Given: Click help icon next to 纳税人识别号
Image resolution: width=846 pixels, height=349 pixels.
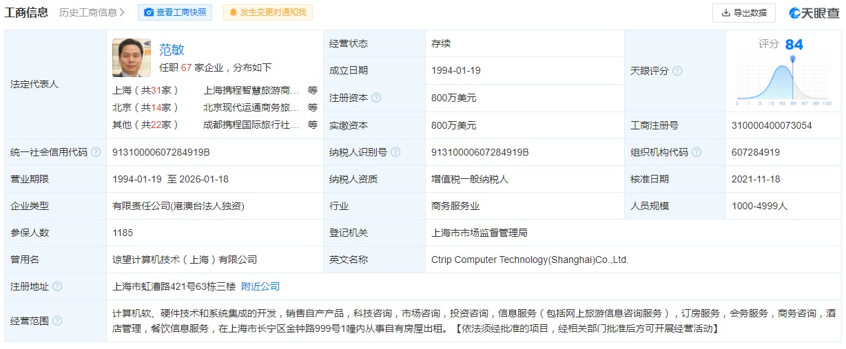Looking at the screenshot, I should [395, 152].
